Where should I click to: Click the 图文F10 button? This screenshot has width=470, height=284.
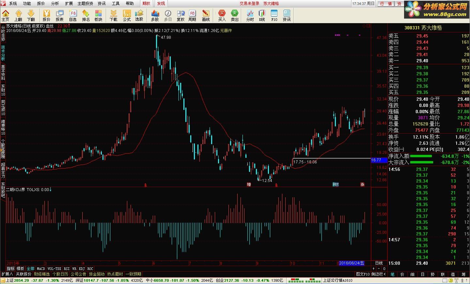coord(363,274)
